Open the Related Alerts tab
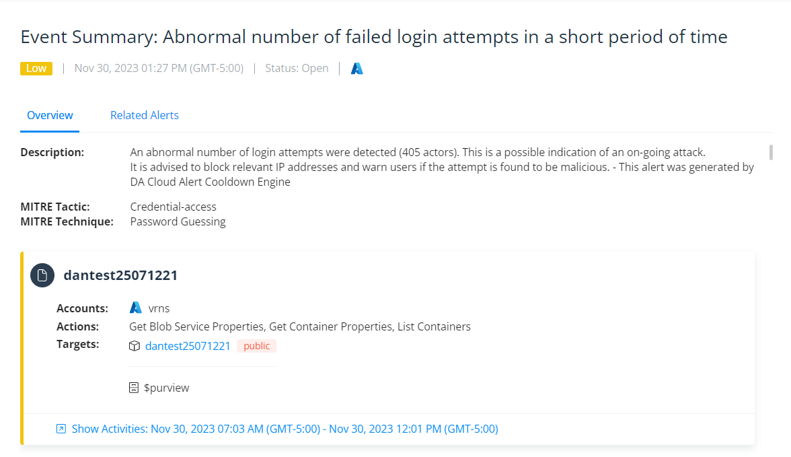Viewport: 791px width, 457px height. pos(145,115)
